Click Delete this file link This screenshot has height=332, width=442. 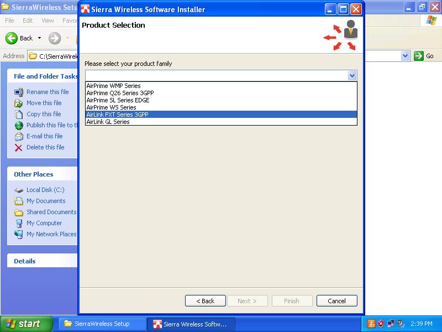(45, 147)
